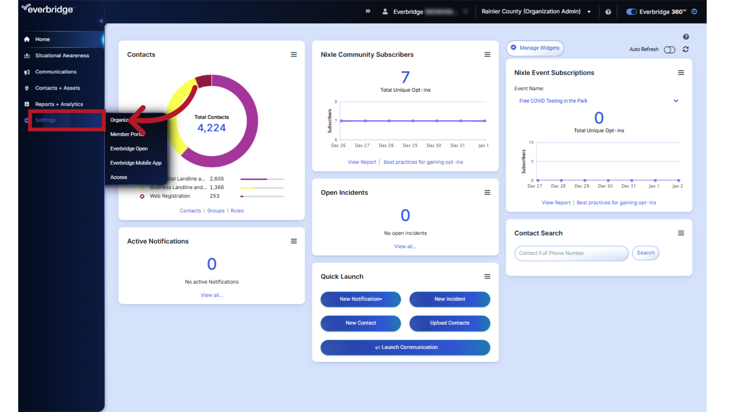Viewport: 733px width, 412px height.
Task: Click the refresh dashboard icon
Action: point(686,49)
